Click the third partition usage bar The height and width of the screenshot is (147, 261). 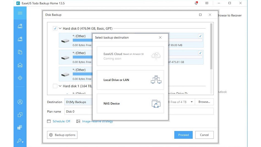pyautogui.click(x=83, y=74)
